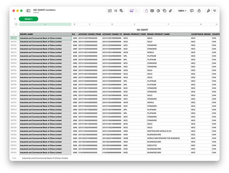229x173 pixels.
Task: Click the MC-SBART table title
Action: [142, 30]
